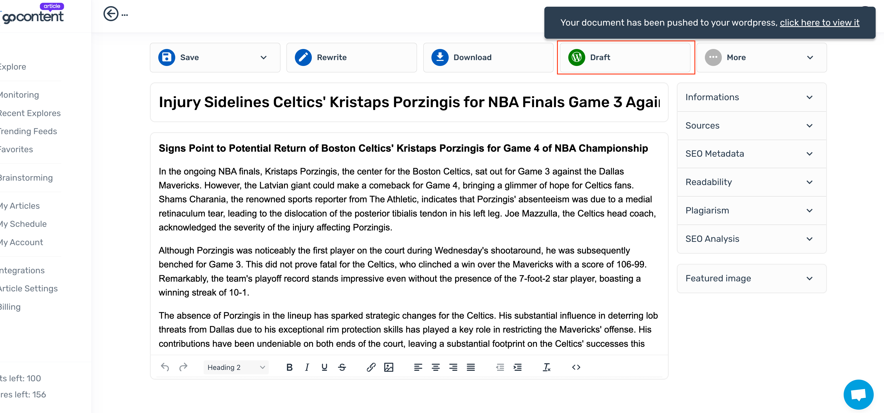This screenshot has height=413, width=884.
Task: Expand the Featured image section
Action: 751,278
